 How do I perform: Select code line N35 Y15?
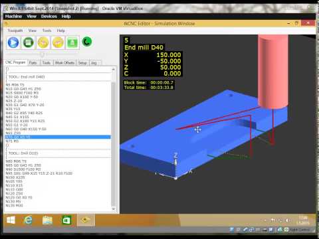tap(13, 109)
